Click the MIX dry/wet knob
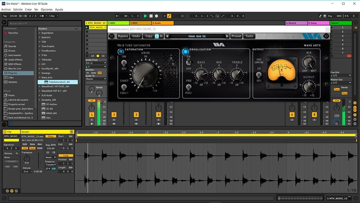360x203 pixels. [309, 63]
